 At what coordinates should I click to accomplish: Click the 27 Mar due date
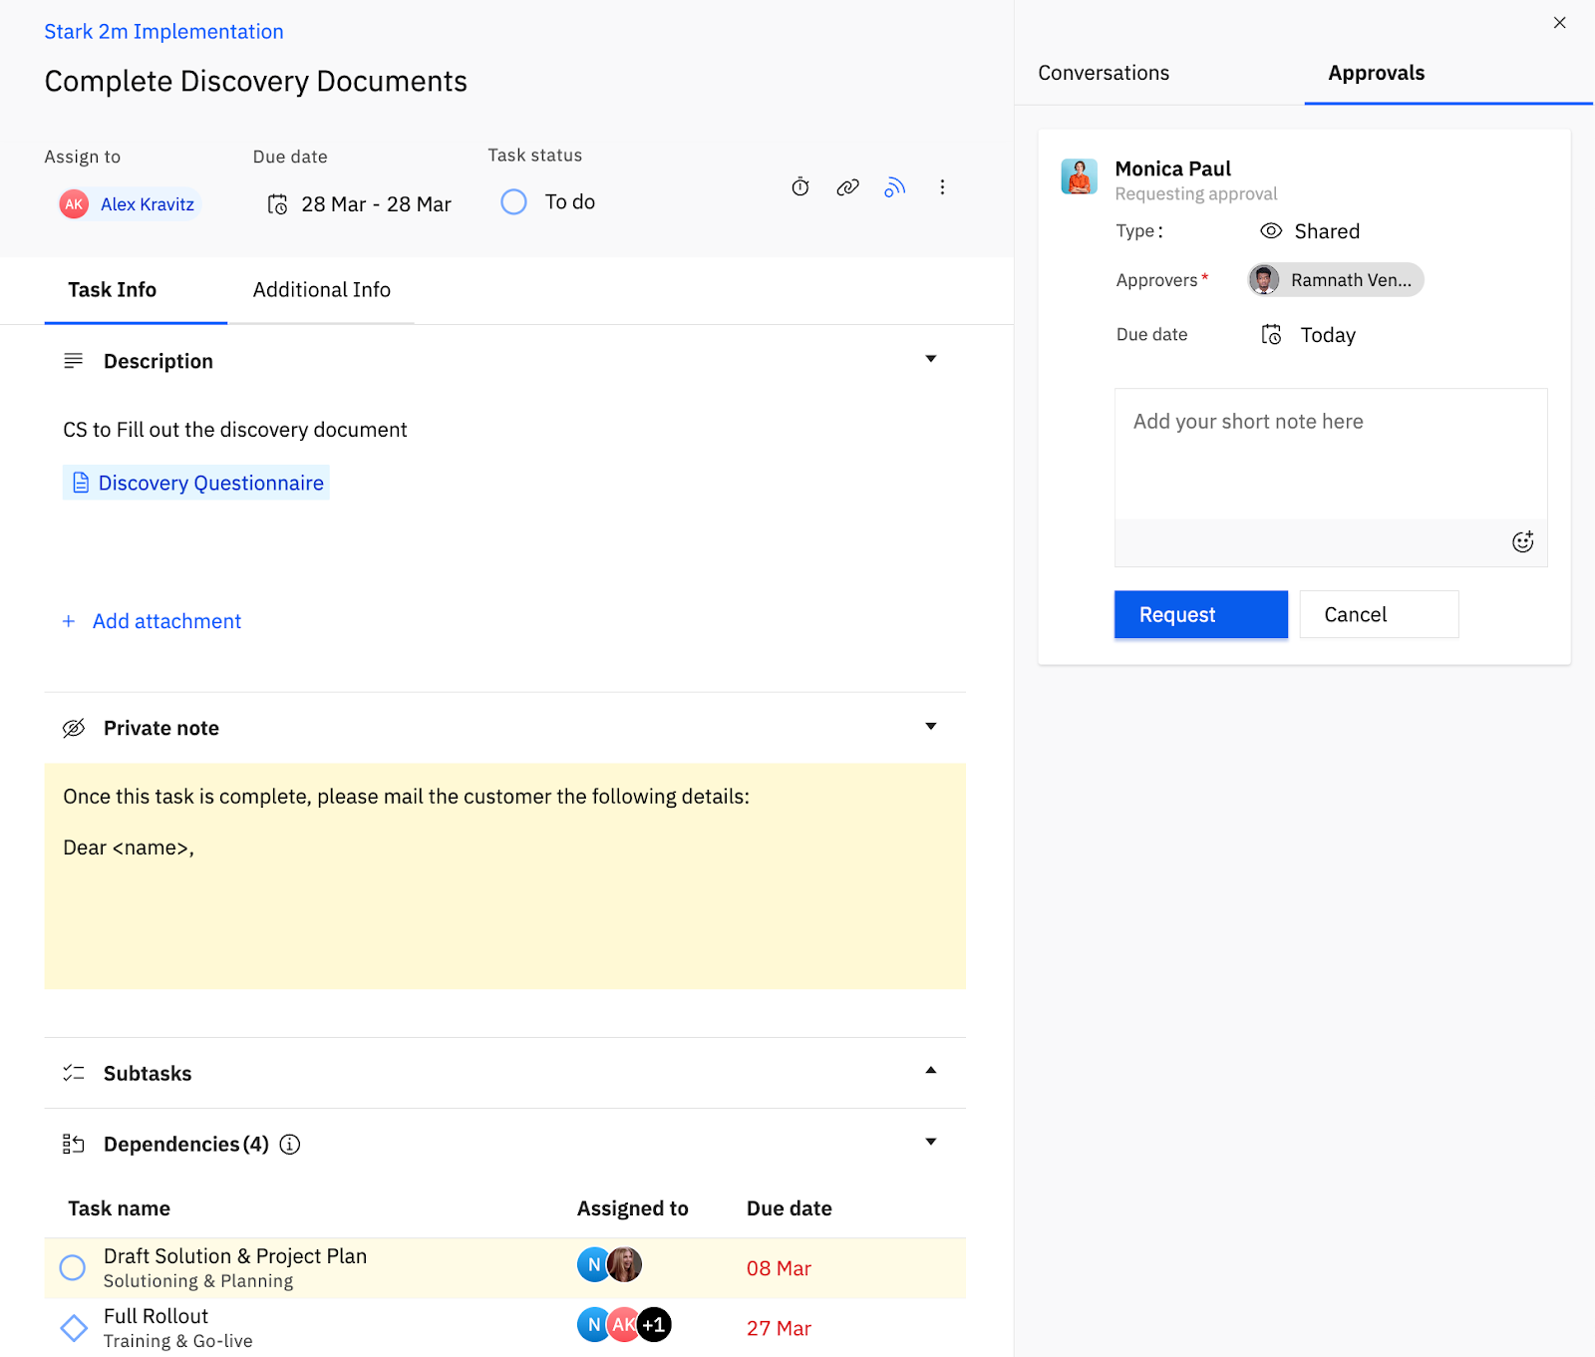[x=779, y=1328]
